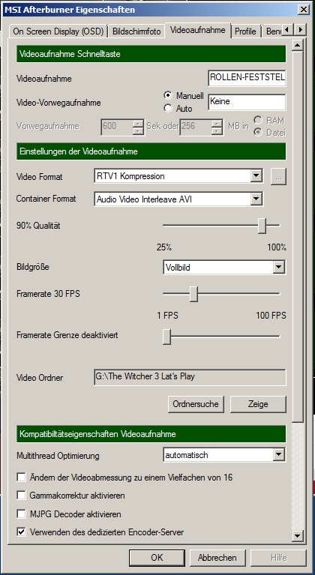Switch to the On Screen Display (OSD) tab

click(x=58, y=31)
